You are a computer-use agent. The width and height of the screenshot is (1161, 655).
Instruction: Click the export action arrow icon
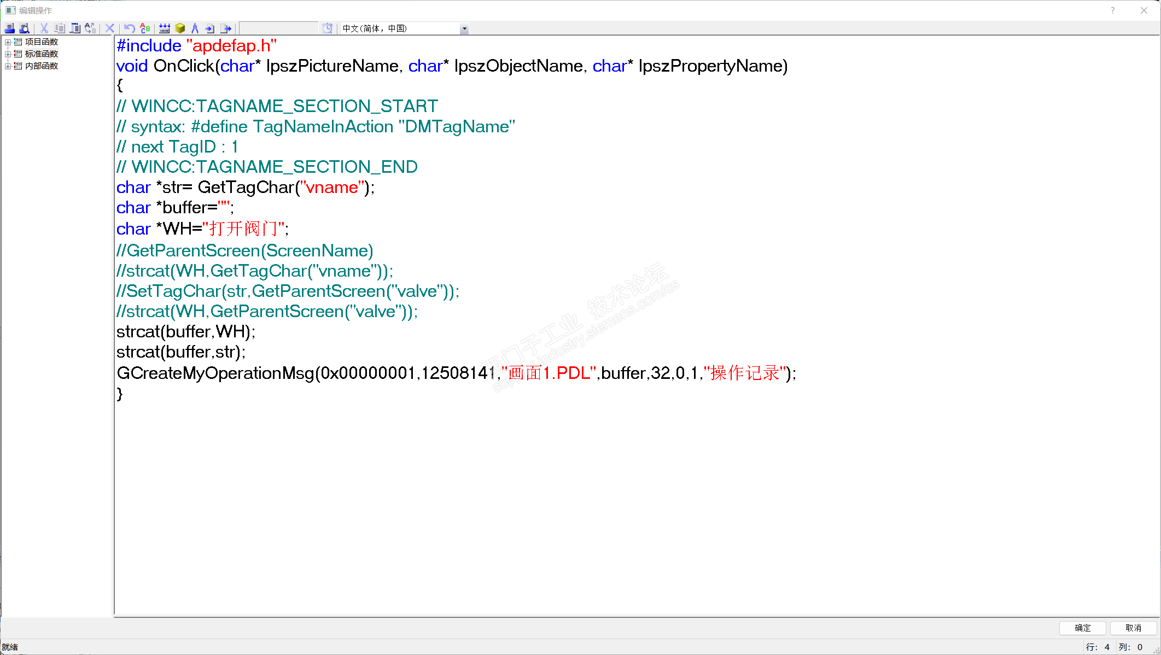point(226,28)
